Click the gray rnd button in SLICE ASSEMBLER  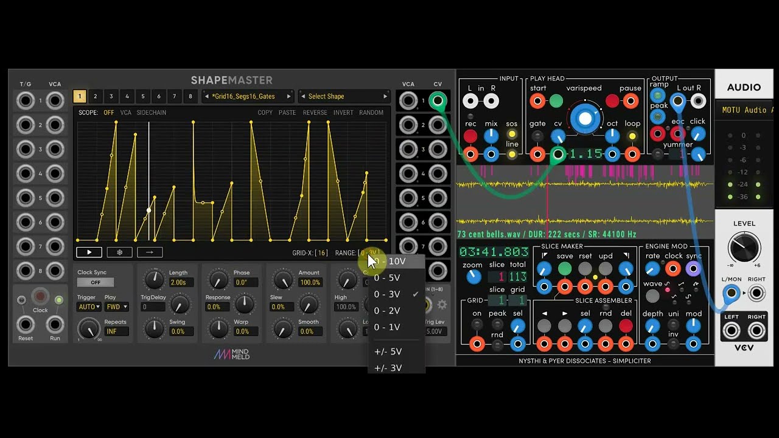tap(606, 326)
